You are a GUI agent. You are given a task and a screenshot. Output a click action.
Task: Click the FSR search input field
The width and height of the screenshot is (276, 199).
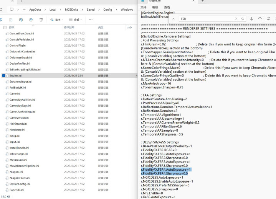pyautogui.click(x=207, y=18)
